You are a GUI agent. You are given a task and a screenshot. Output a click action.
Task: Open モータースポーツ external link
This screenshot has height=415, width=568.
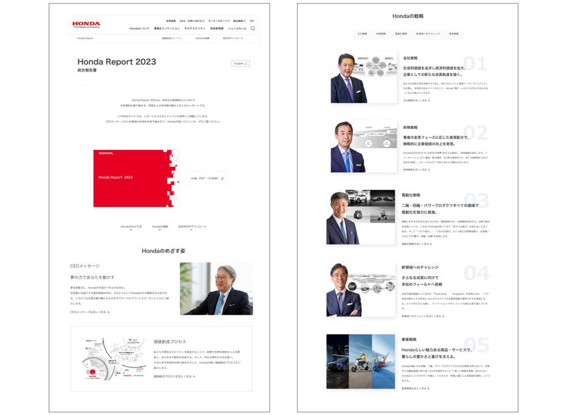click(x=219, y=21)
